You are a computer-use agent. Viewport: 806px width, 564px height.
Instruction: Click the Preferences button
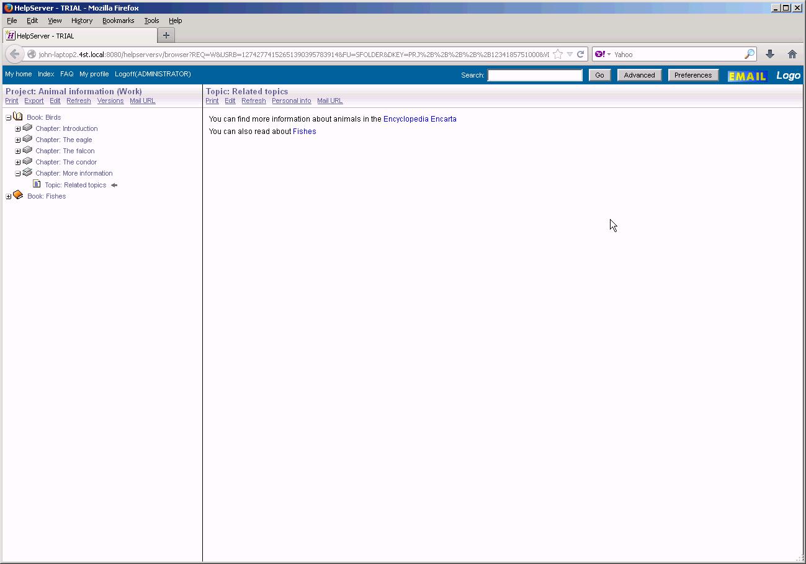[693, 74]
